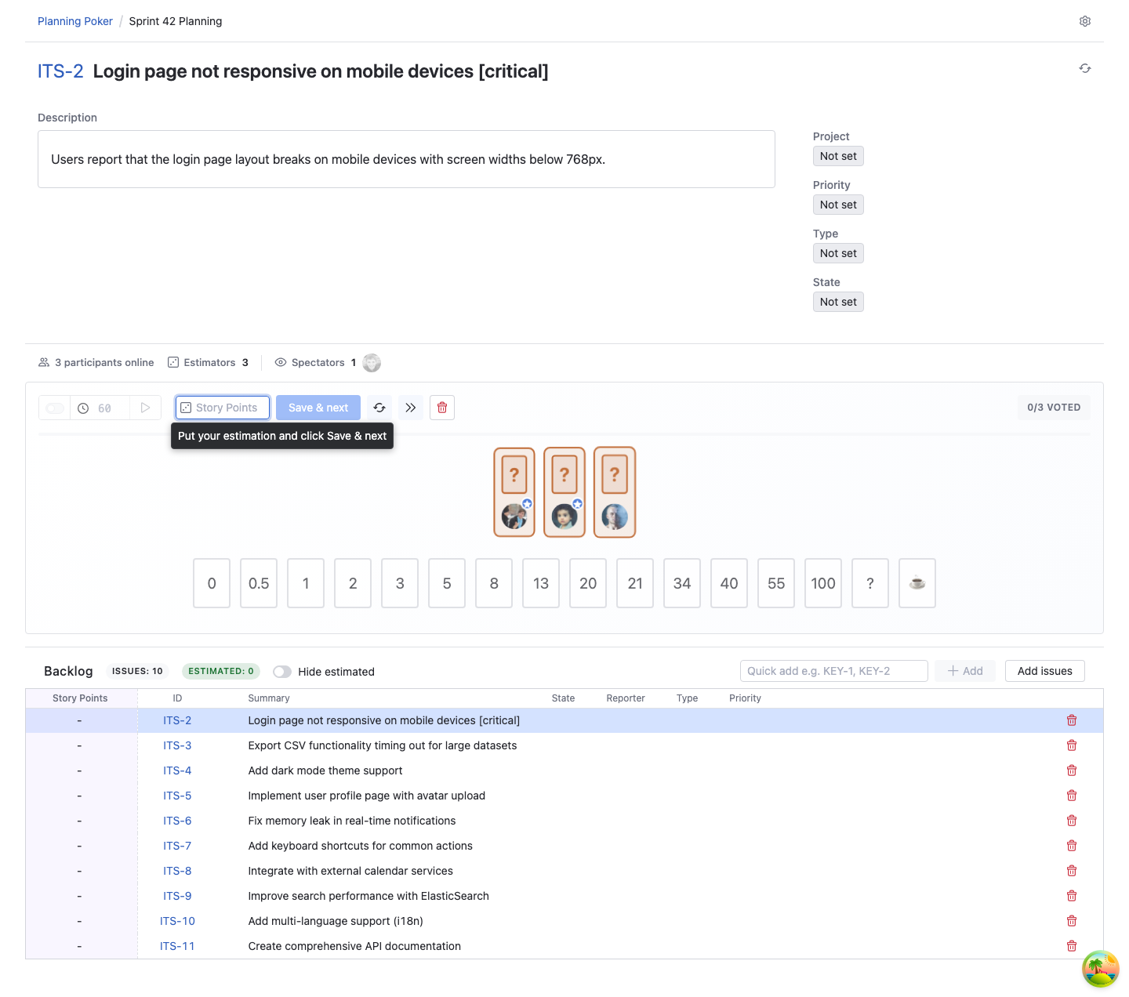Pick the 55 estimation card

click(x=776, y=583)
